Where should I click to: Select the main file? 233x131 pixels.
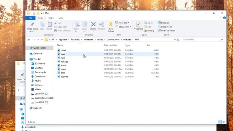[63, 69]
